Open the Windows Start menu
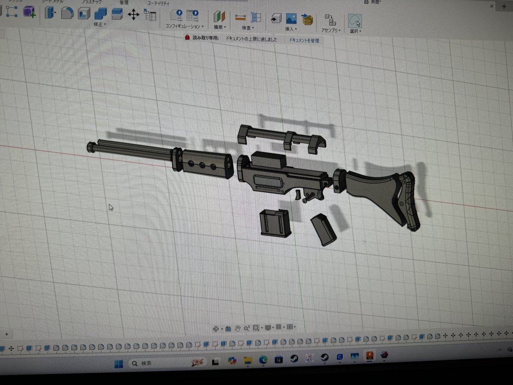513x385 pixels. [x=118, y=364]
